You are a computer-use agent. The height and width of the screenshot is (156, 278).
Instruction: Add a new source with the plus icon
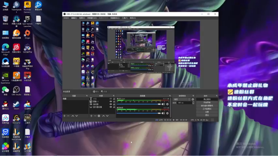(91, 116)
